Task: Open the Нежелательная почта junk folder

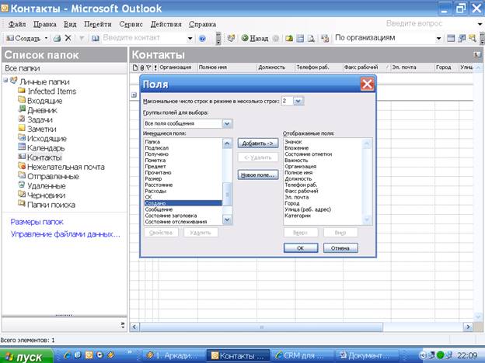Action: (65, 167)
